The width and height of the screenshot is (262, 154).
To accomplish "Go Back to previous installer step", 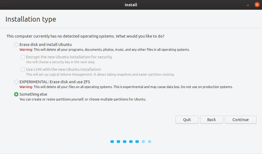I will 212,119.
